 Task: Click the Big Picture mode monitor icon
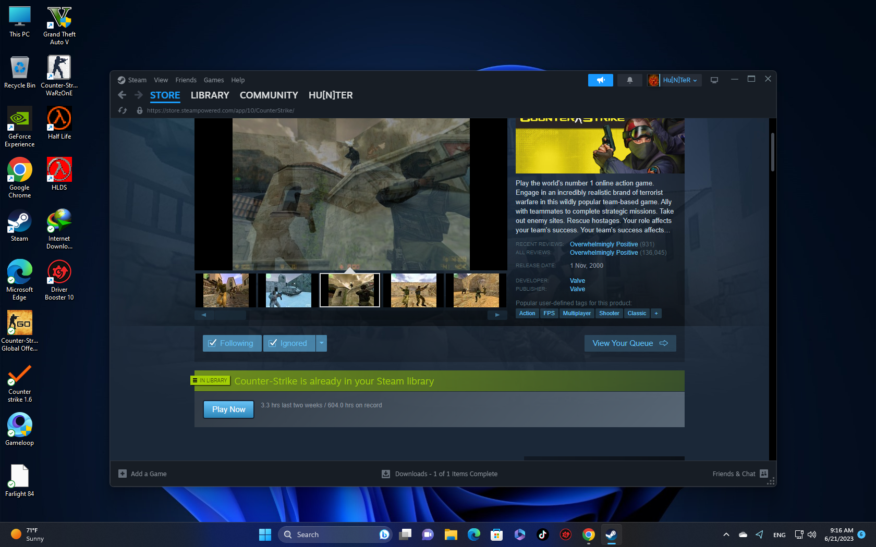[x=714, y=80]
